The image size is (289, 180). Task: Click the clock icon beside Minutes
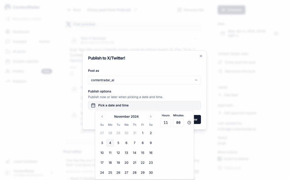click(189, 123)
